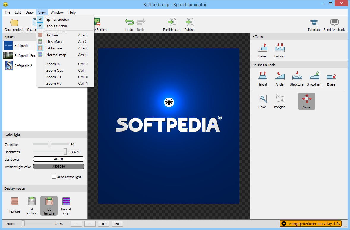Choose Zoom Fit from View menu
This screenshot has width=350, height=230.
point(65,84)
